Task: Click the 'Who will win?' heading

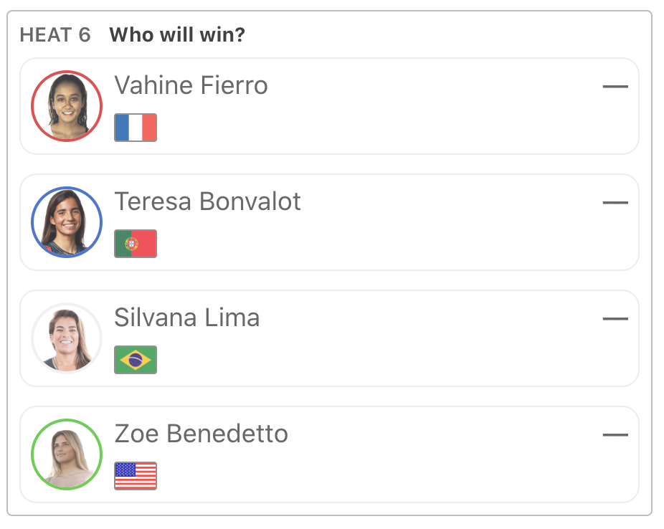Action: pyautogui.click(x=177, y=35)
